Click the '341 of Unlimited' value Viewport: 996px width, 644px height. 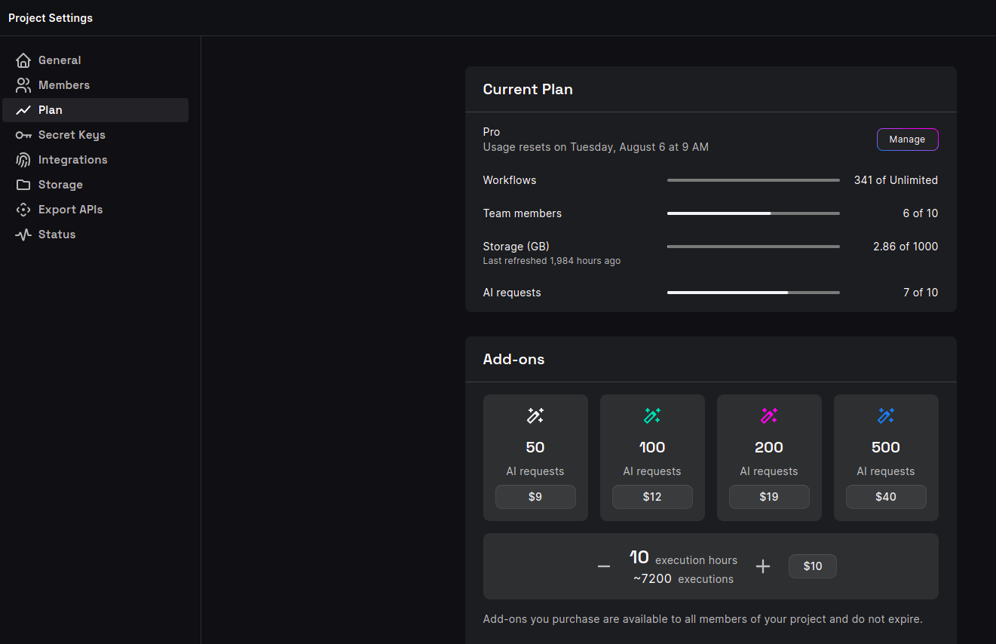tap(896, 180)
